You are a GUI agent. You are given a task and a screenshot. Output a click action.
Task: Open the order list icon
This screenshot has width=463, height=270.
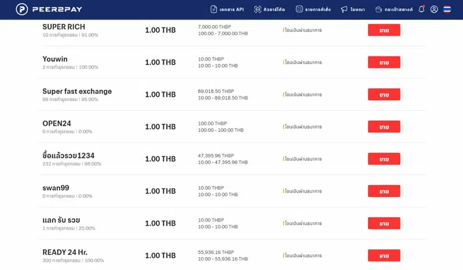point(299,9)
